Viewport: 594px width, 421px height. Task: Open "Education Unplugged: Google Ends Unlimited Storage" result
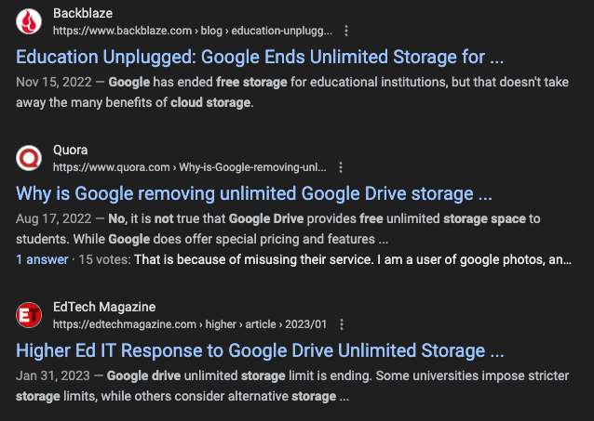coord(260,57)
